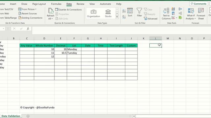Viewport: 211px width, 118px height.
Task: Add a new sheet with plus icon
Action: (x=28, y=116)
